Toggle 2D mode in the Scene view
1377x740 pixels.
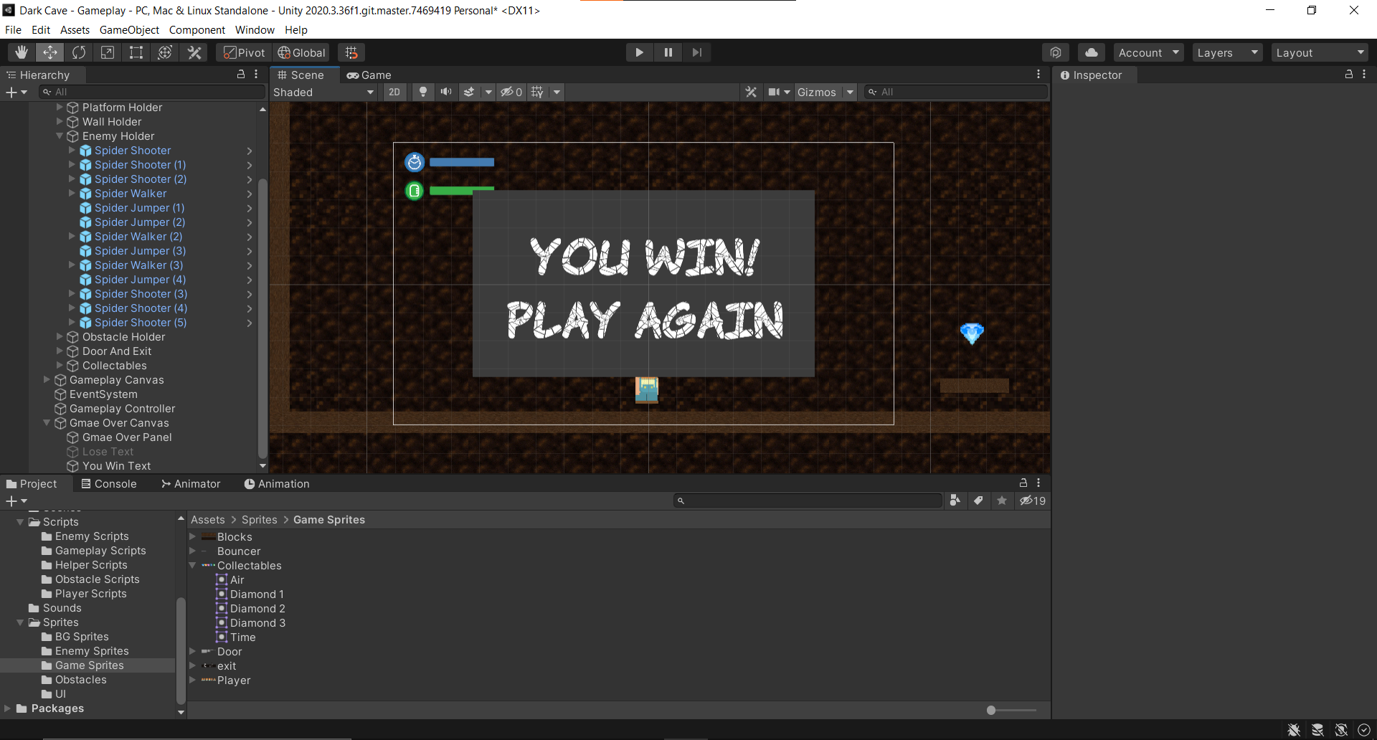click(x=394, y=92)
